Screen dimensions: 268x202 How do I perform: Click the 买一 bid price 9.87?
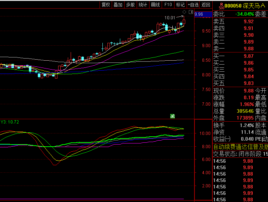(248, 56)
